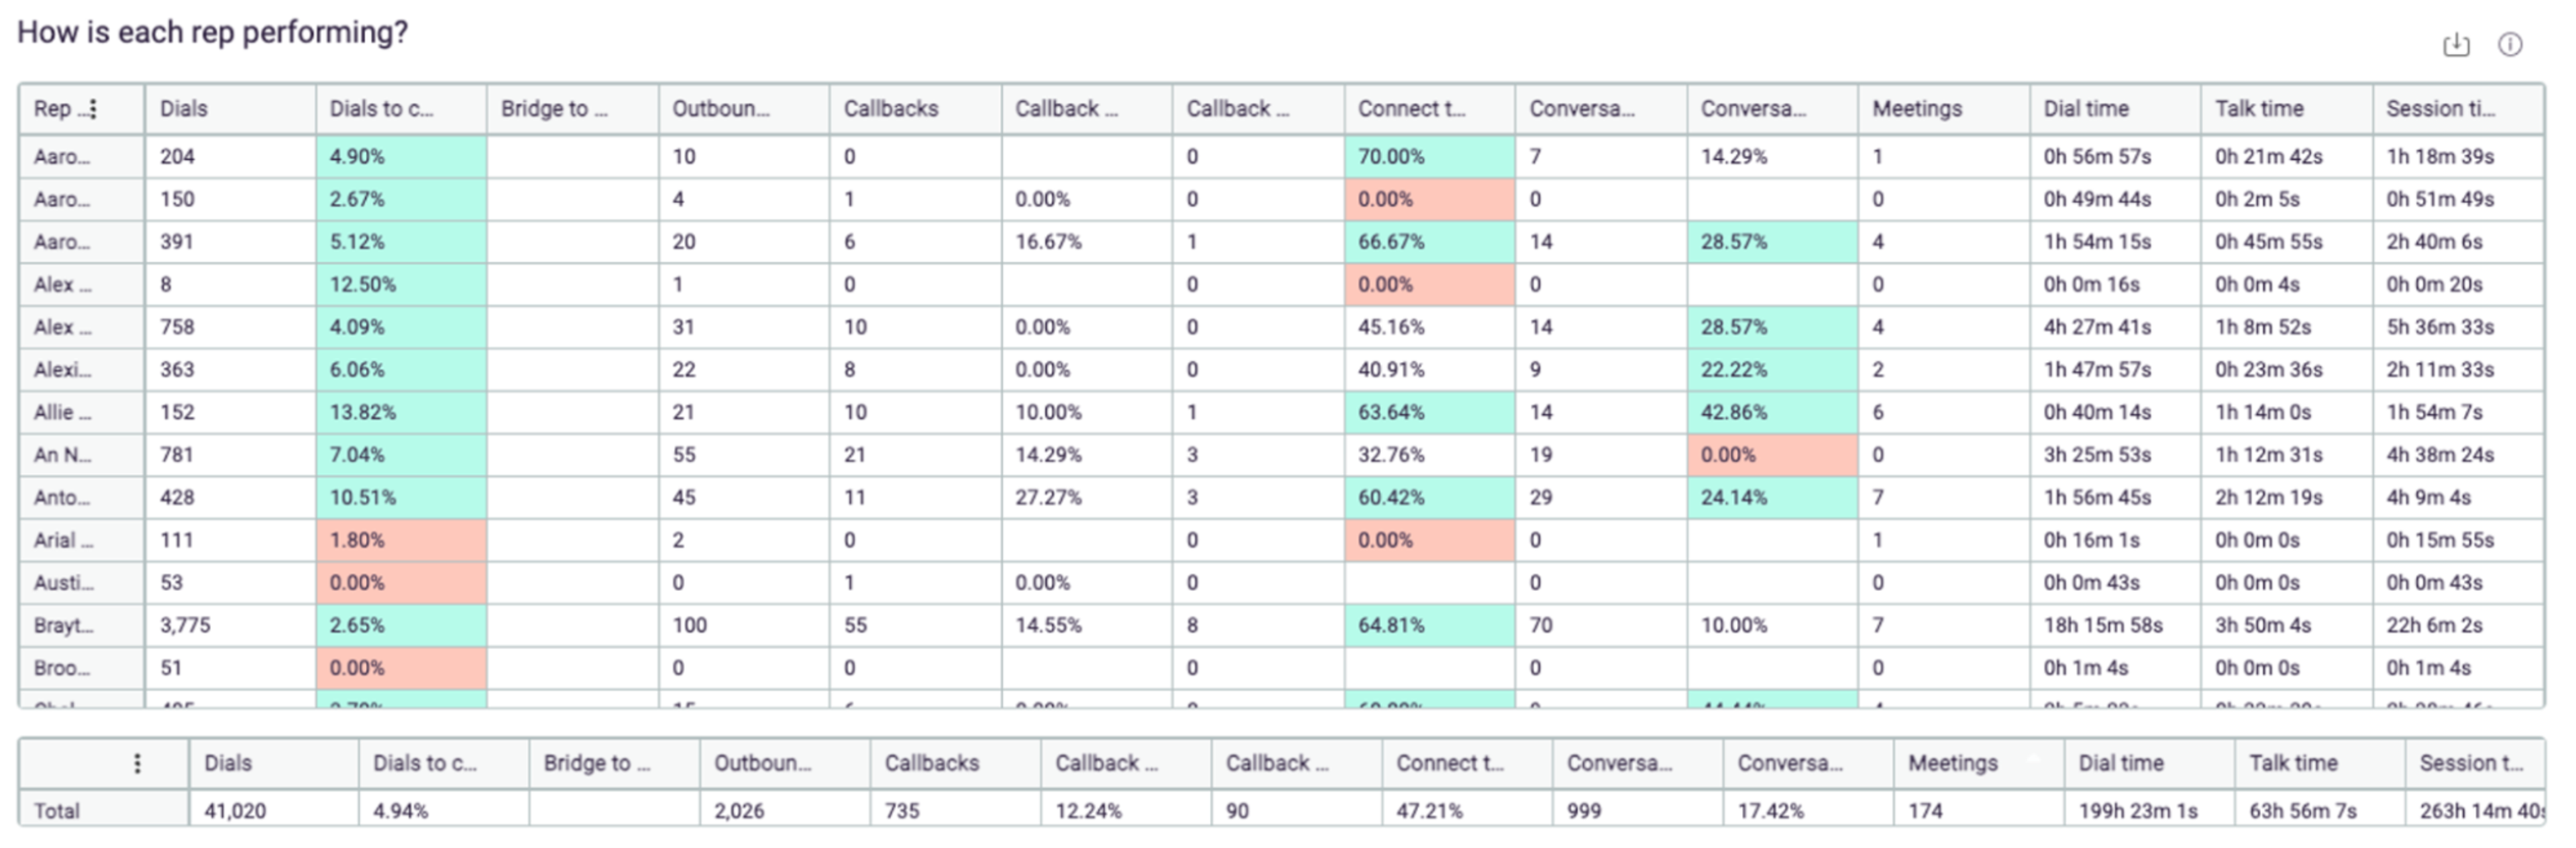This screenshot has width=2576, height=848.
Task: Sort by the Meetings column header
Action: click(1915, 109)
